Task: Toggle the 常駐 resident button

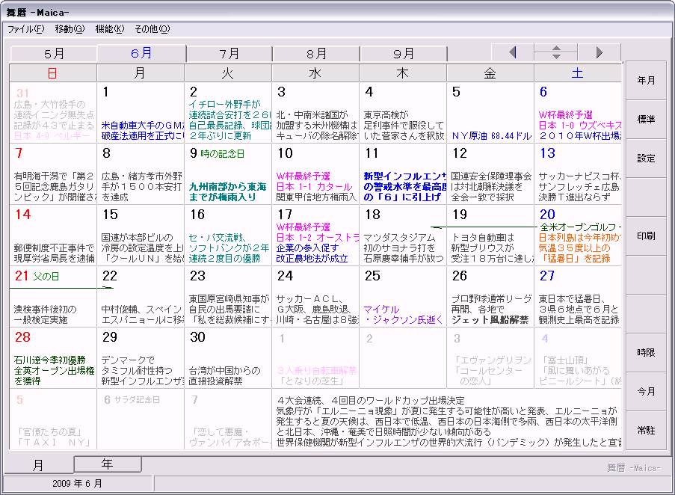Action: (x=646, y=431)
